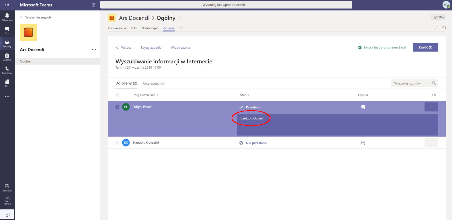Edit Foltyn's score field showing 5

click(x=431, y=107)
